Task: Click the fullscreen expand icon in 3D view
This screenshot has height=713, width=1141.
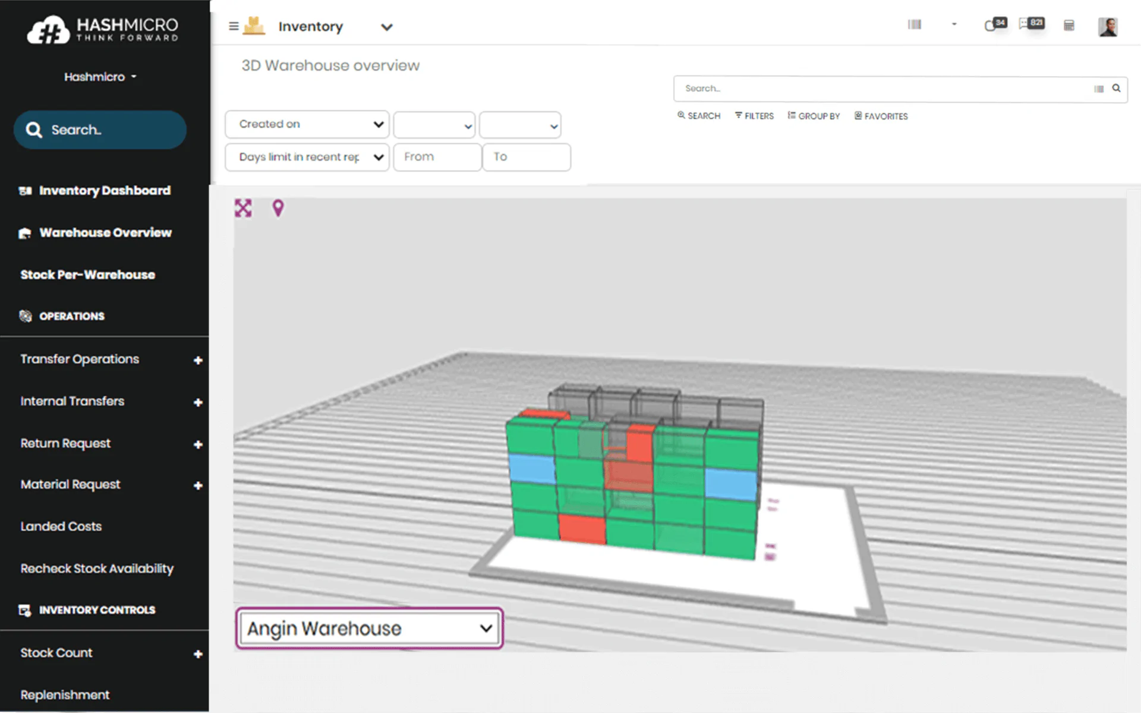Action: click(243, 208)
